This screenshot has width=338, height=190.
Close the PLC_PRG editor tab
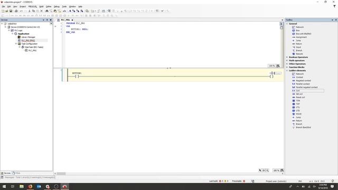72,20
